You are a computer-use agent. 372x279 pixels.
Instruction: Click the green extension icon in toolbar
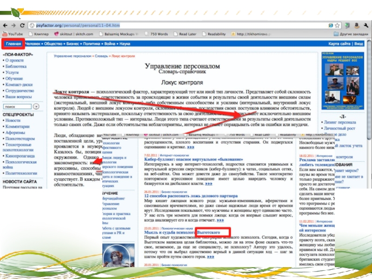(x=347, y=25)
